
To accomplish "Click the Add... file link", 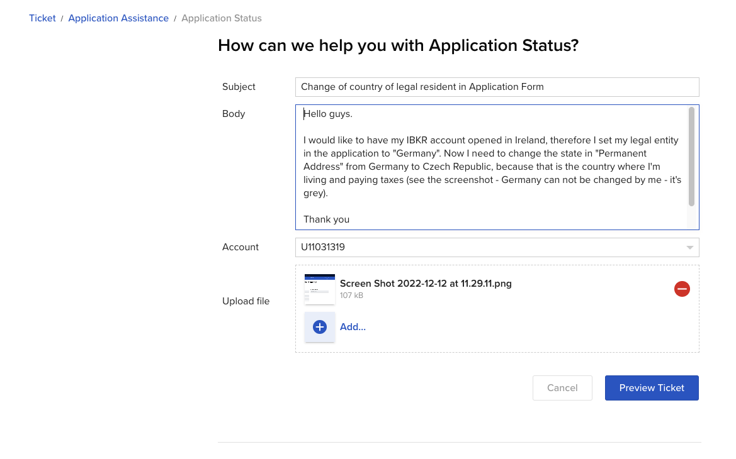I will tap(353, 327).
